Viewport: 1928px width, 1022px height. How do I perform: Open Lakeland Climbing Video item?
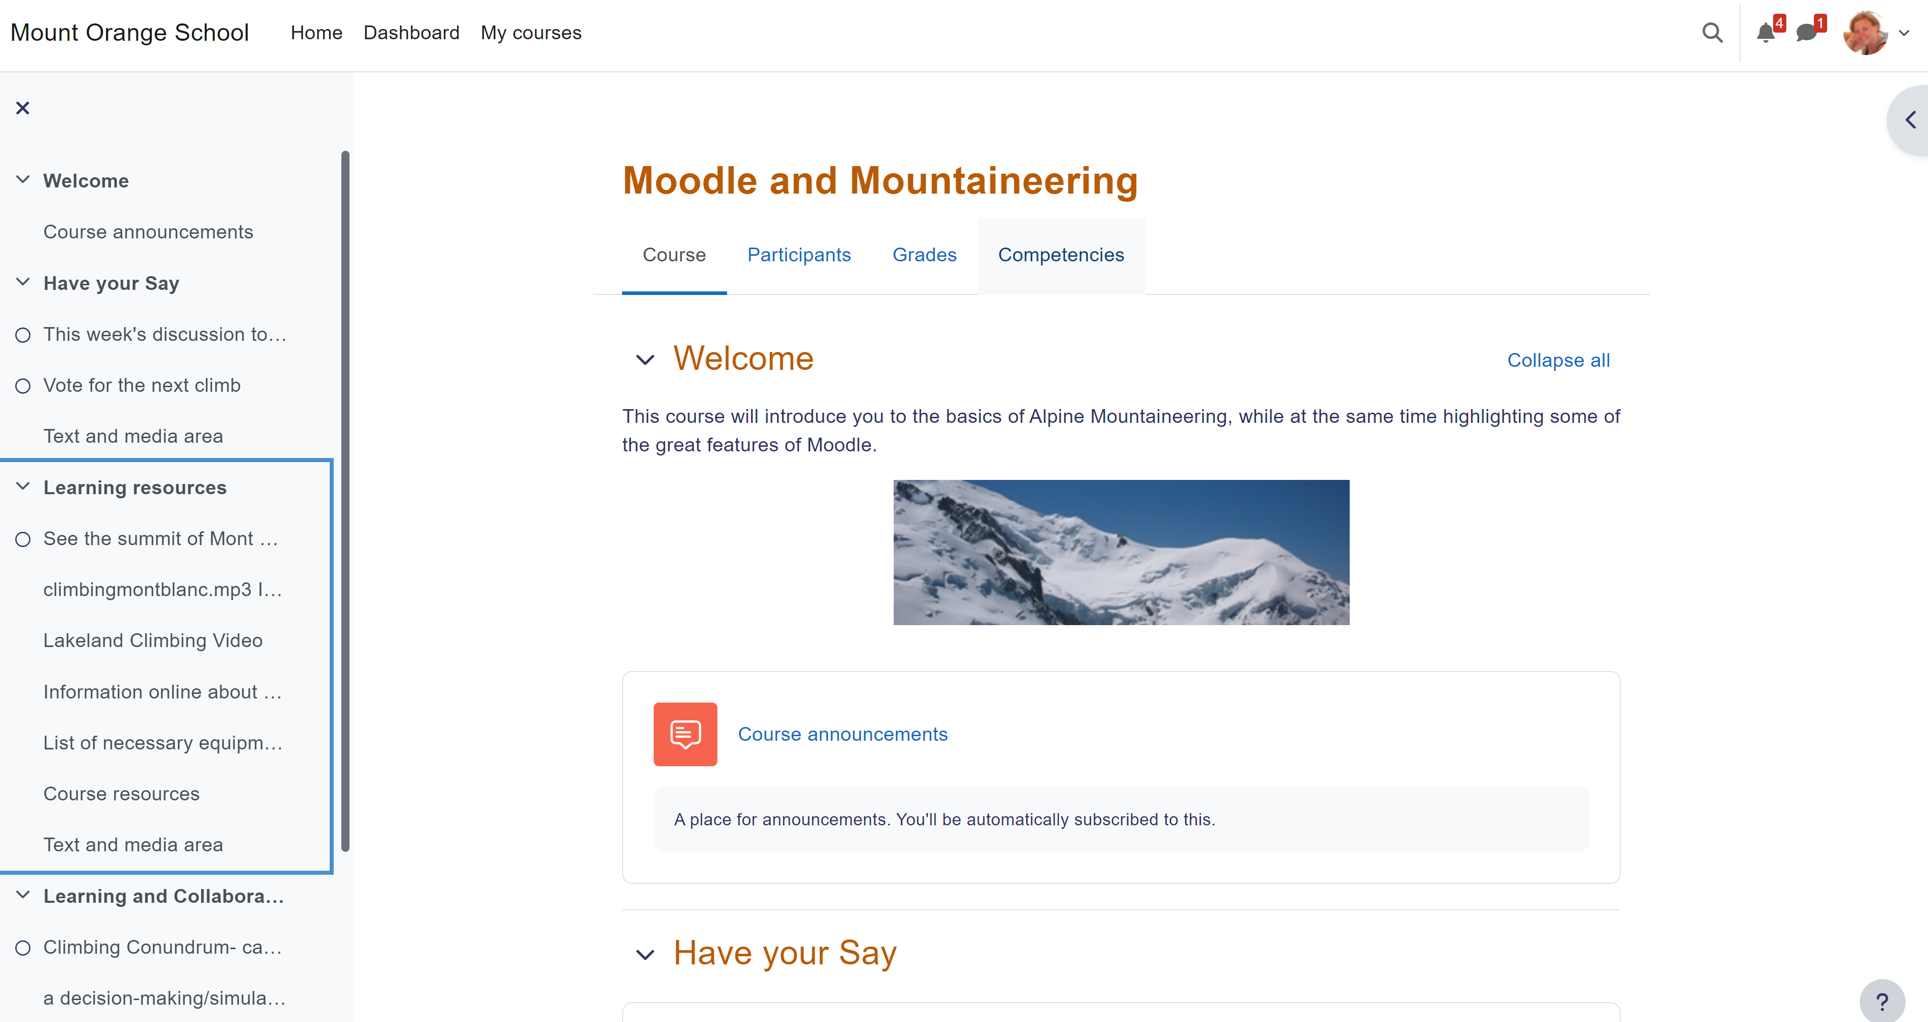pos(153,640)
